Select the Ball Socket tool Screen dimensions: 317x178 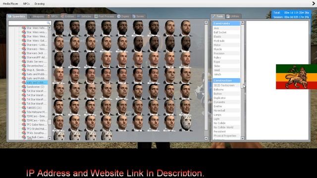point(226,33)
